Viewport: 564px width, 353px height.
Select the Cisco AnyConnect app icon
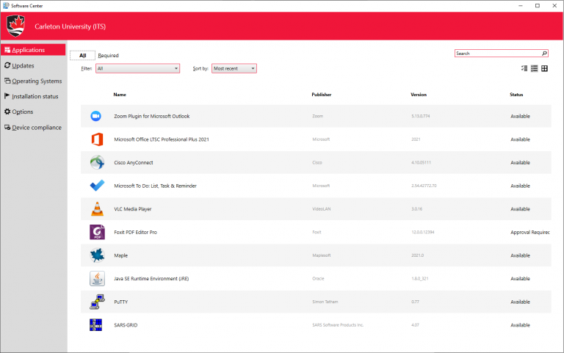97,162
